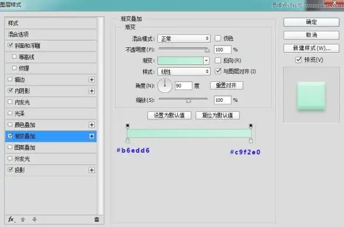
Task: Click the effects list vertical scrollbar
Action: point(101,116)
